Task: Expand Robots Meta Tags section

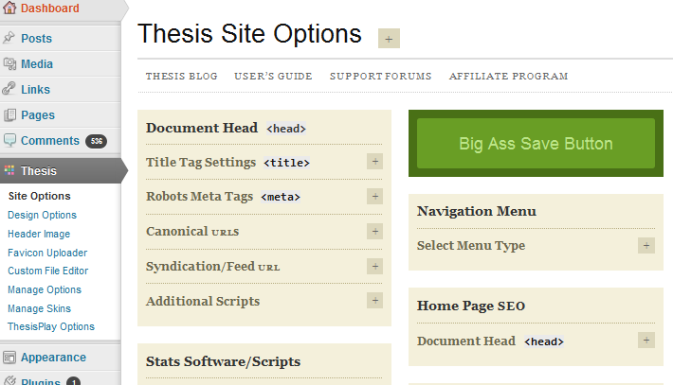Action: tap(374, 196)
